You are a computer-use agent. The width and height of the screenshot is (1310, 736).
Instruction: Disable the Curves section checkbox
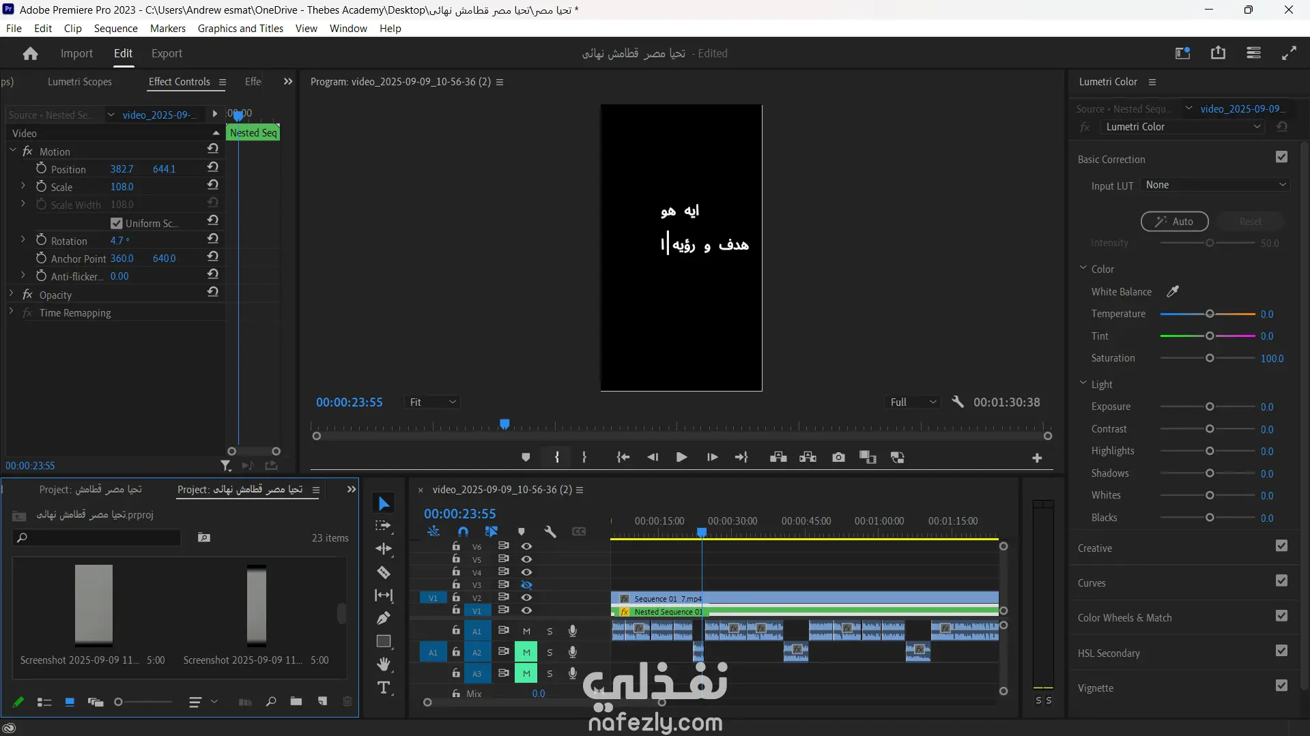click(x=1281, y=580)
